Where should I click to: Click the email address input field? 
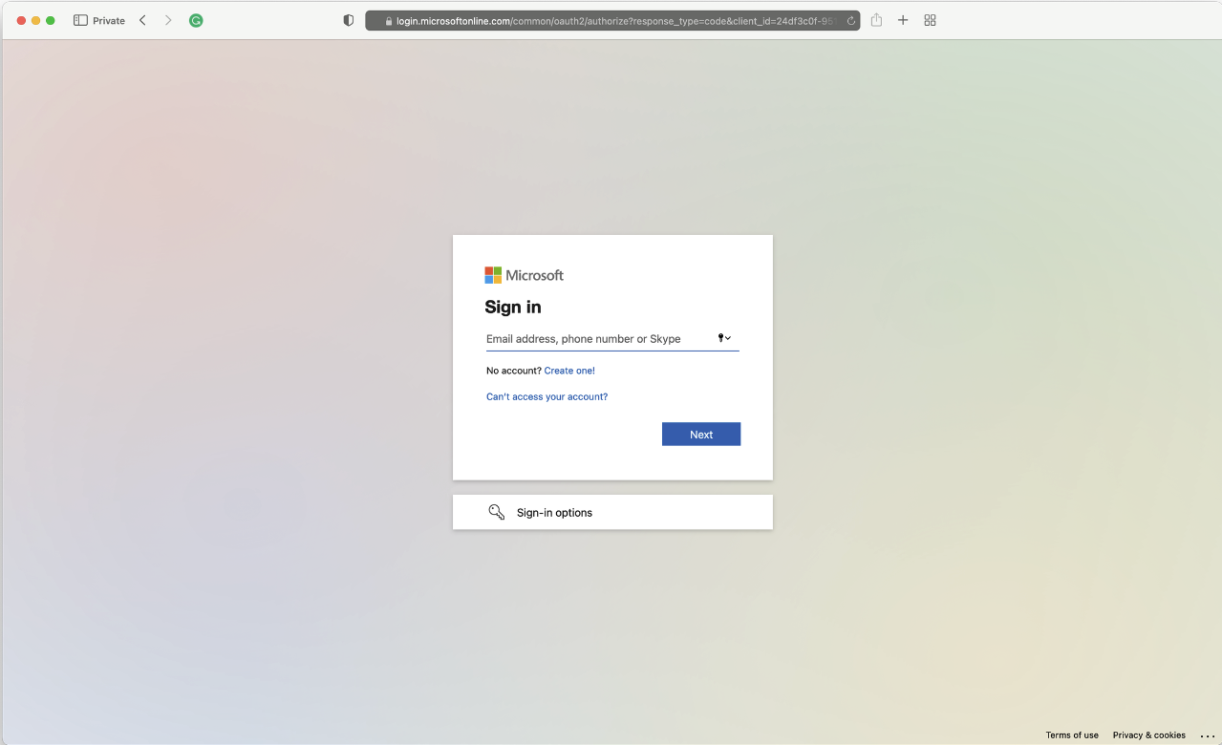pyautogui.click(x=612, y=339)
